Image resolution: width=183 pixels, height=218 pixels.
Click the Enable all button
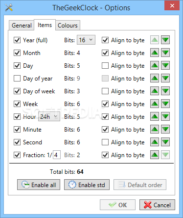tap(39, 185)
